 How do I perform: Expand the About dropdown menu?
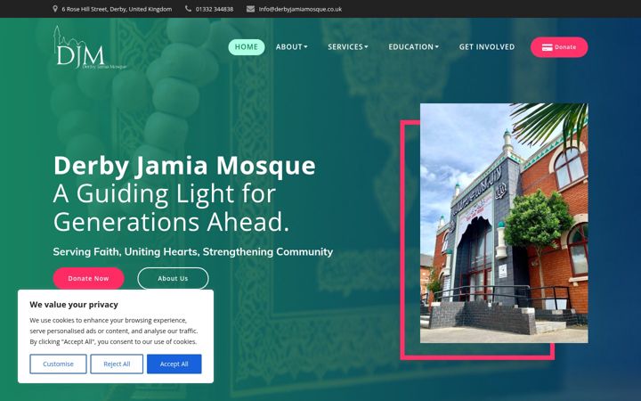[x=291, y=47]
